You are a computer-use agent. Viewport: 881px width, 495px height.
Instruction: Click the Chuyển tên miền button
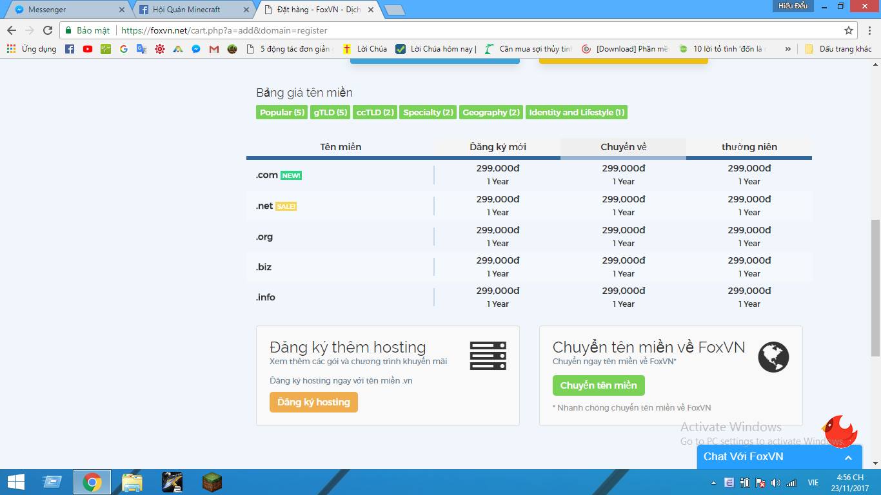599,385
